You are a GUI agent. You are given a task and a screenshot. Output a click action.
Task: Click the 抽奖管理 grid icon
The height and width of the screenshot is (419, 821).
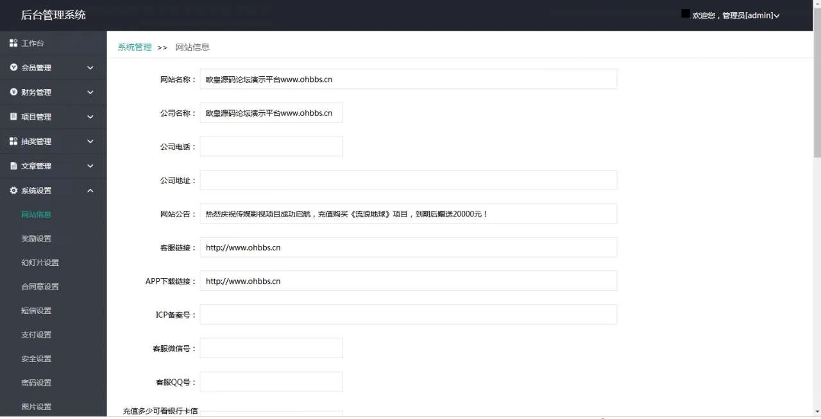13,141
